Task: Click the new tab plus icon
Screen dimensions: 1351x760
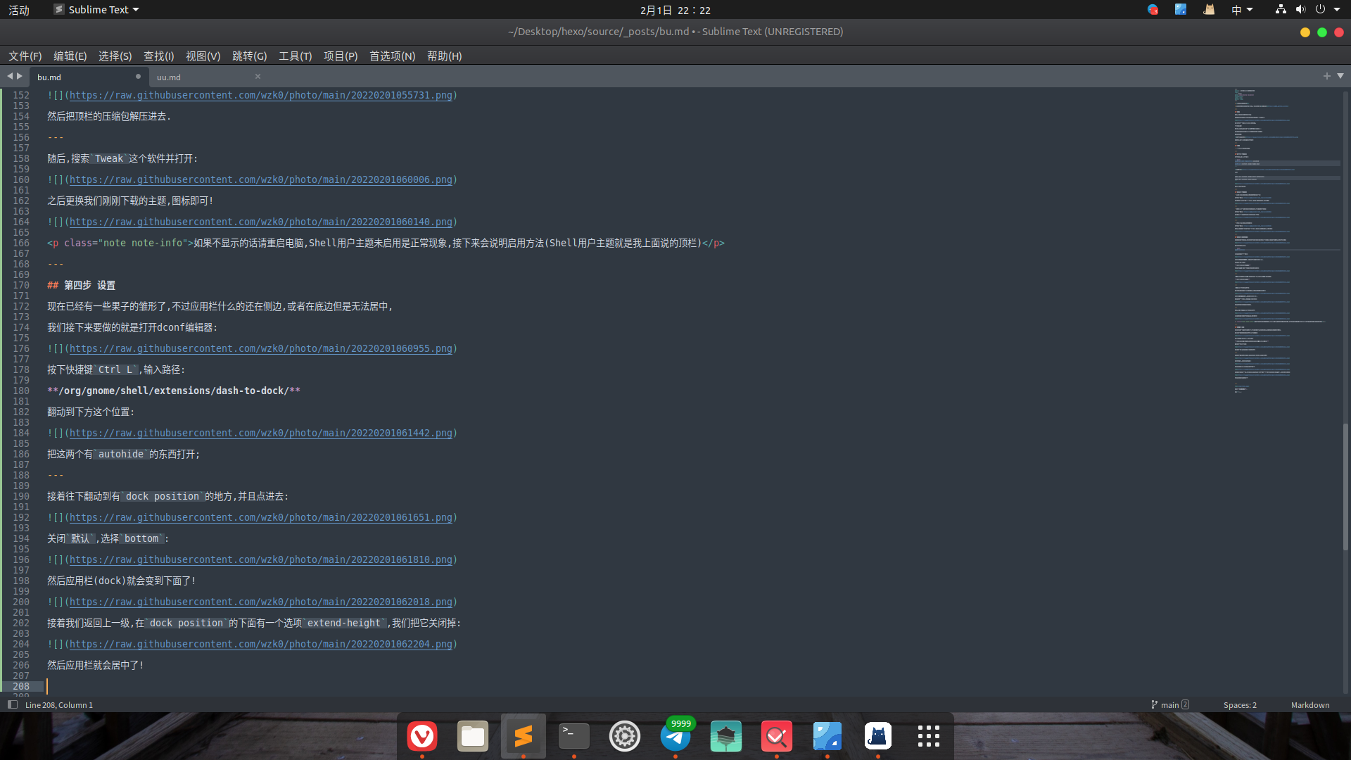Action: pos(1326,76)
